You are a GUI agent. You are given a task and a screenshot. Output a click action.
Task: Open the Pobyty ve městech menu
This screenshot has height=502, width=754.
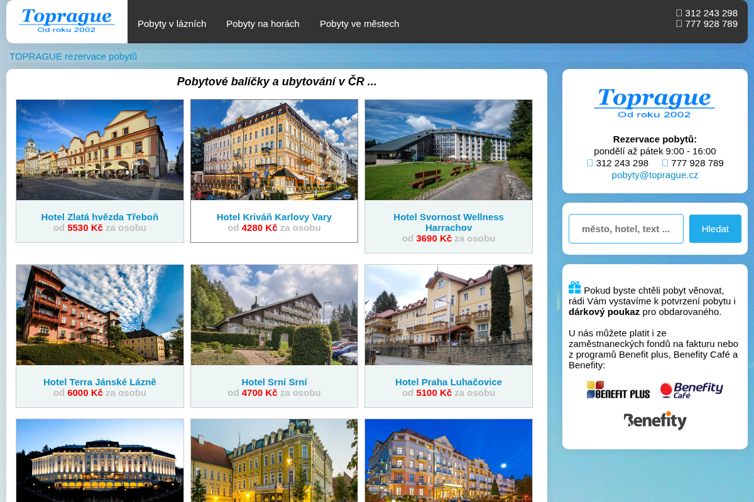(359, 24)
